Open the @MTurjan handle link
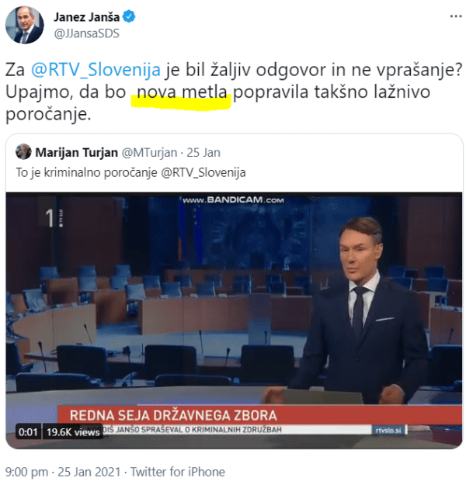Screen dimensions: 466x485 coord(149,153)
